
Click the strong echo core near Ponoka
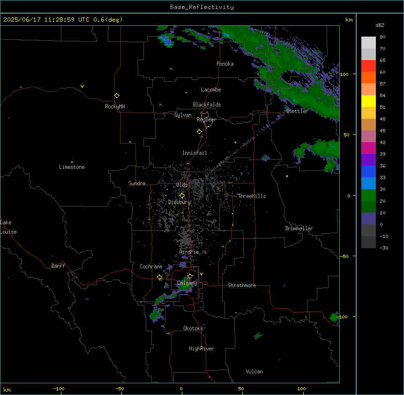(167, 41)
